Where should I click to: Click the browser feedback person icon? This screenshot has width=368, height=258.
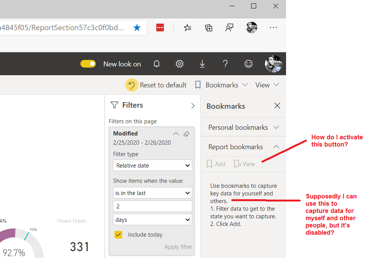(x=229, y=27)
